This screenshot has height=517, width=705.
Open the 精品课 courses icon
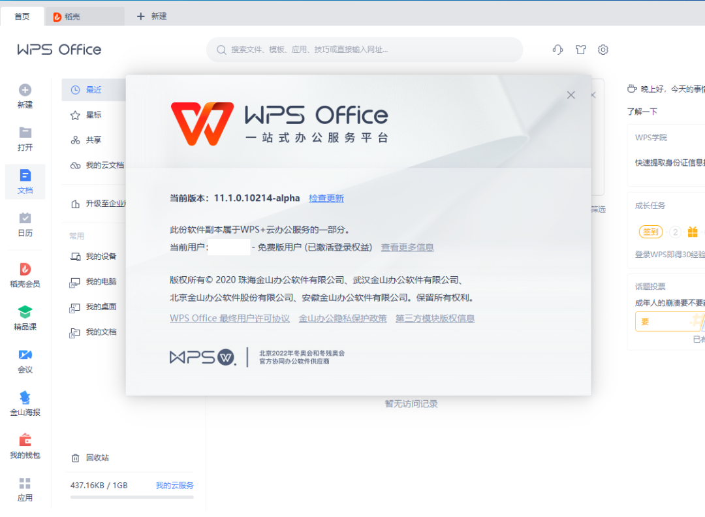point(25,311)
